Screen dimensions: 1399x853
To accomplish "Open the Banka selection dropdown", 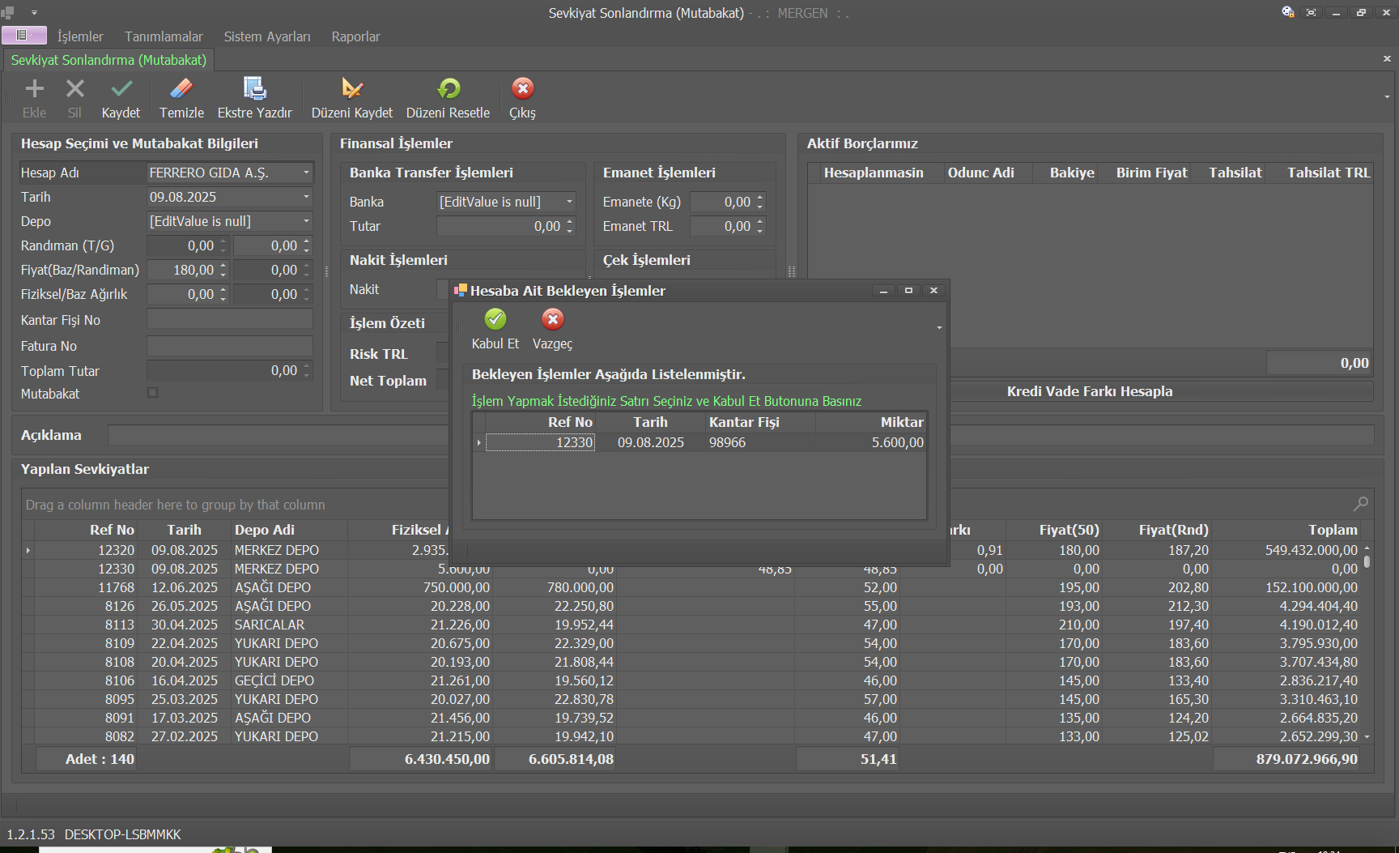I will [x=569, y=202].
